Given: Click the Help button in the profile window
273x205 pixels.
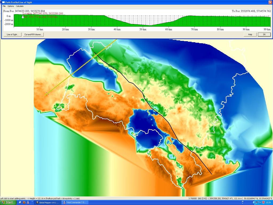Looking at the screenshot, I should pyautogui.click(x=250, y=34).
